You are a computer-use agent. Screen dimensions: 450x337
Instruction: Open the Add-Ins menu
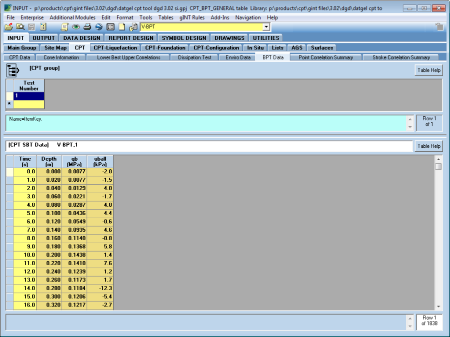click(220, 17)
